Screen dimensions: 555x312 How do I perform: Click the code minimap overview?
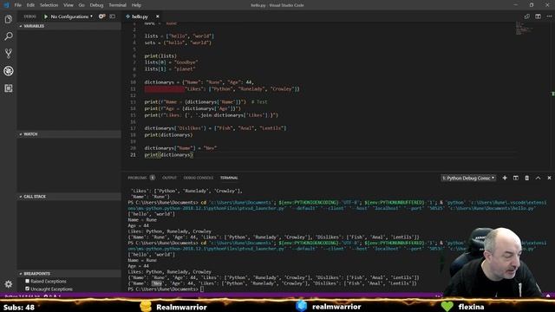point(525,29)
